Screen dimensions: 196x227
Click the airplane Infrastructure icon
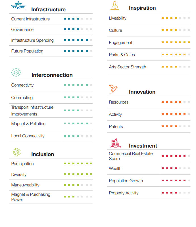(18, 6)
